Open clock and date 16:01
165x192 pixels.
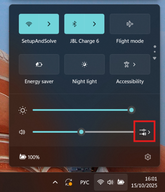(x=144, y=182)
